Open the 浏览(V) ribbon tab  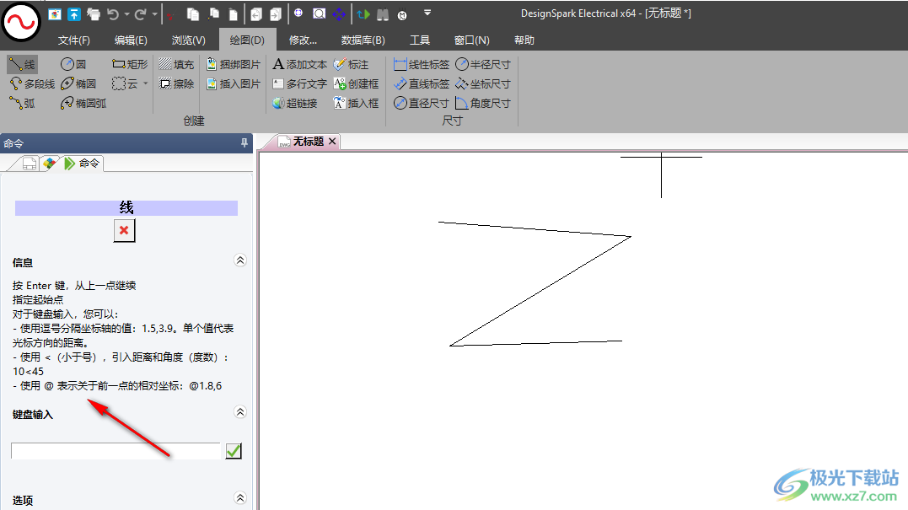189,40
